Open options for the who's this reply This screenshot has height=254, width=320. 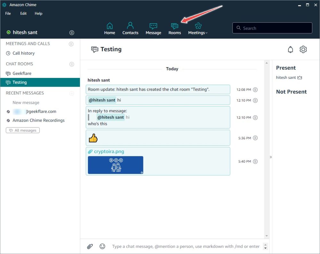(x=255, y=118)
